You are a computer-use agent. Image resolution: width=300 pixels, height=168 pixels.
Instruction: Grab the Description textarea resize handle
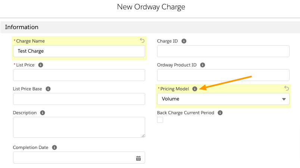point(143,136)
